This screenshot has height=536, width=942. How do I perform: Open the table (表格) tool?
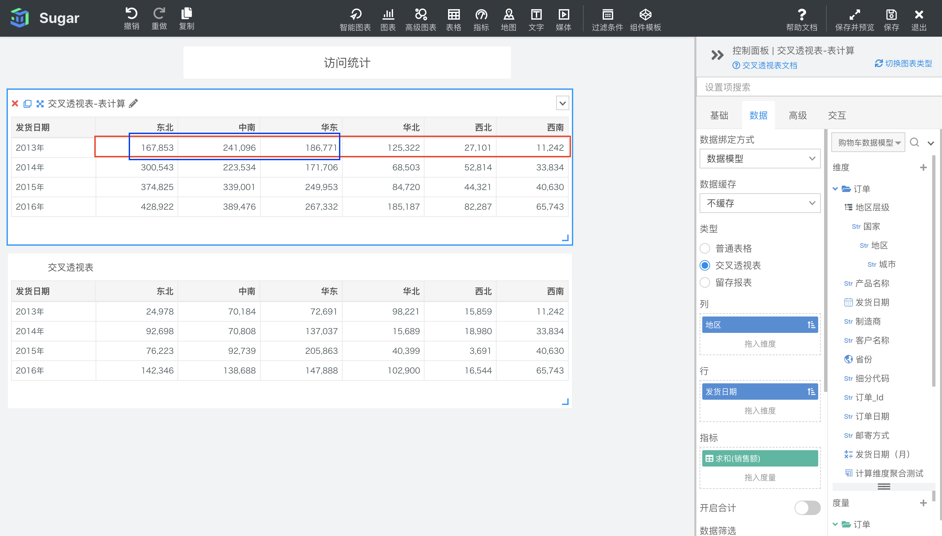453,20
